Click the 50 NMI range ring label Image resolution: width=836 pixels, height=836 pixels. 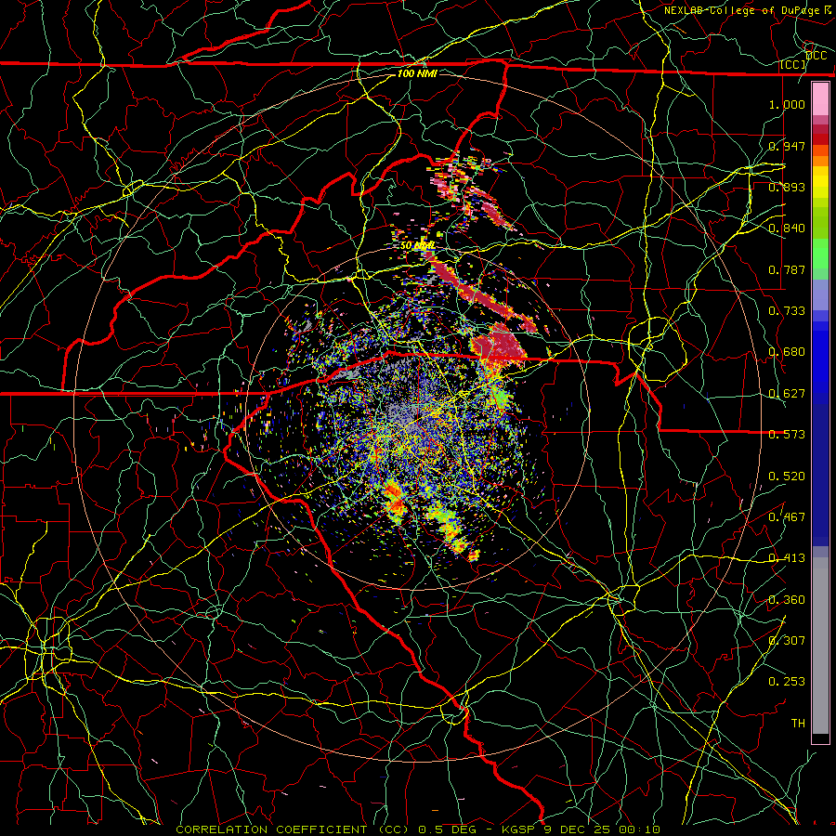pos(417,246)
